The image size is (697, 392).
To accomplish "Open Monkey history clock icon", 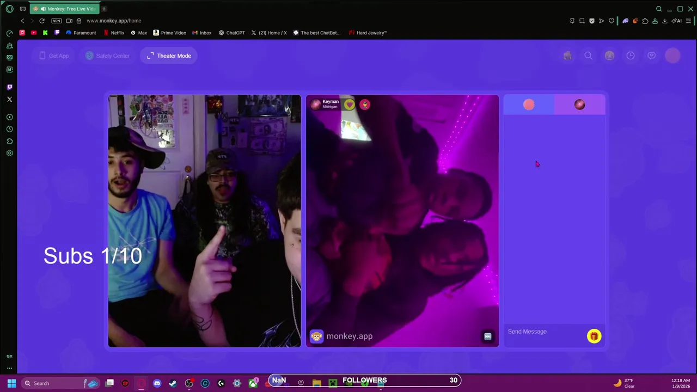I will coord(630,56).
